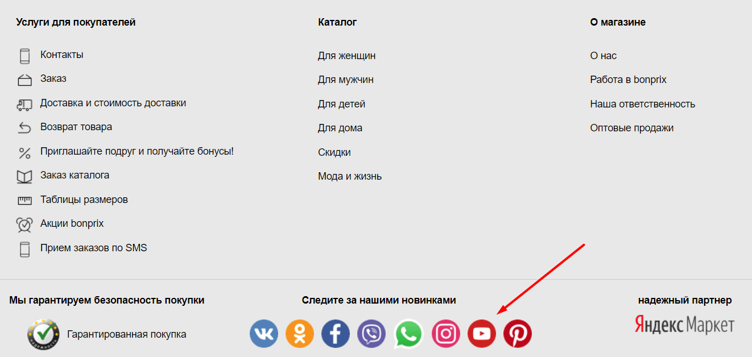Open the О нас link
The height and width of the screenshot is (357, 752).
tap(604, 56)
